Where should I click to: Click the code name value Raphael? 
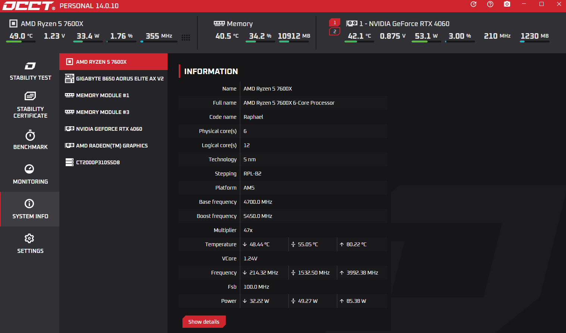pyautogui.click(x=253, y=117)
